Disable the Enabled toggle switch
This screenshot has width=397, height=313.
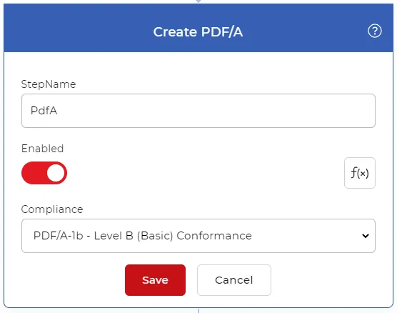[44, 173]
